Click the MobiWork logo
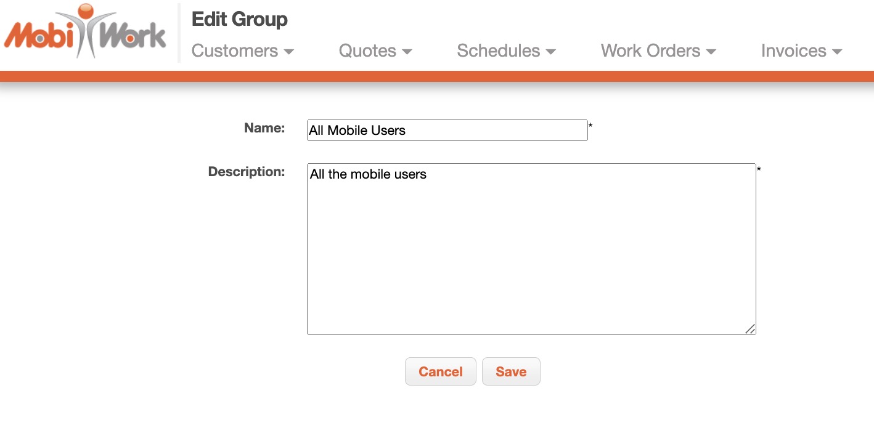Image resolution: width=874 pixels, height=441 pixels. tap(85, 32)
